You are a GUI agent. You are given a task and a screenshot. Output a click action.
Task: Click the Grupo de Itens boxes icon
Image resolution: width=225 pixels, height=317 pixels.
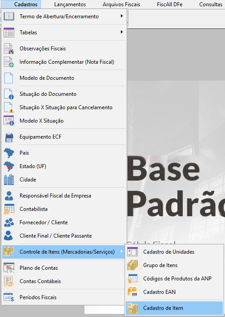click(x=133, y=265)
